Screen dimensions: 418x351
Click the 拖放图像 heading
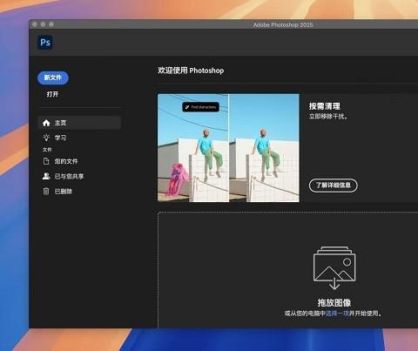point(334,303)
